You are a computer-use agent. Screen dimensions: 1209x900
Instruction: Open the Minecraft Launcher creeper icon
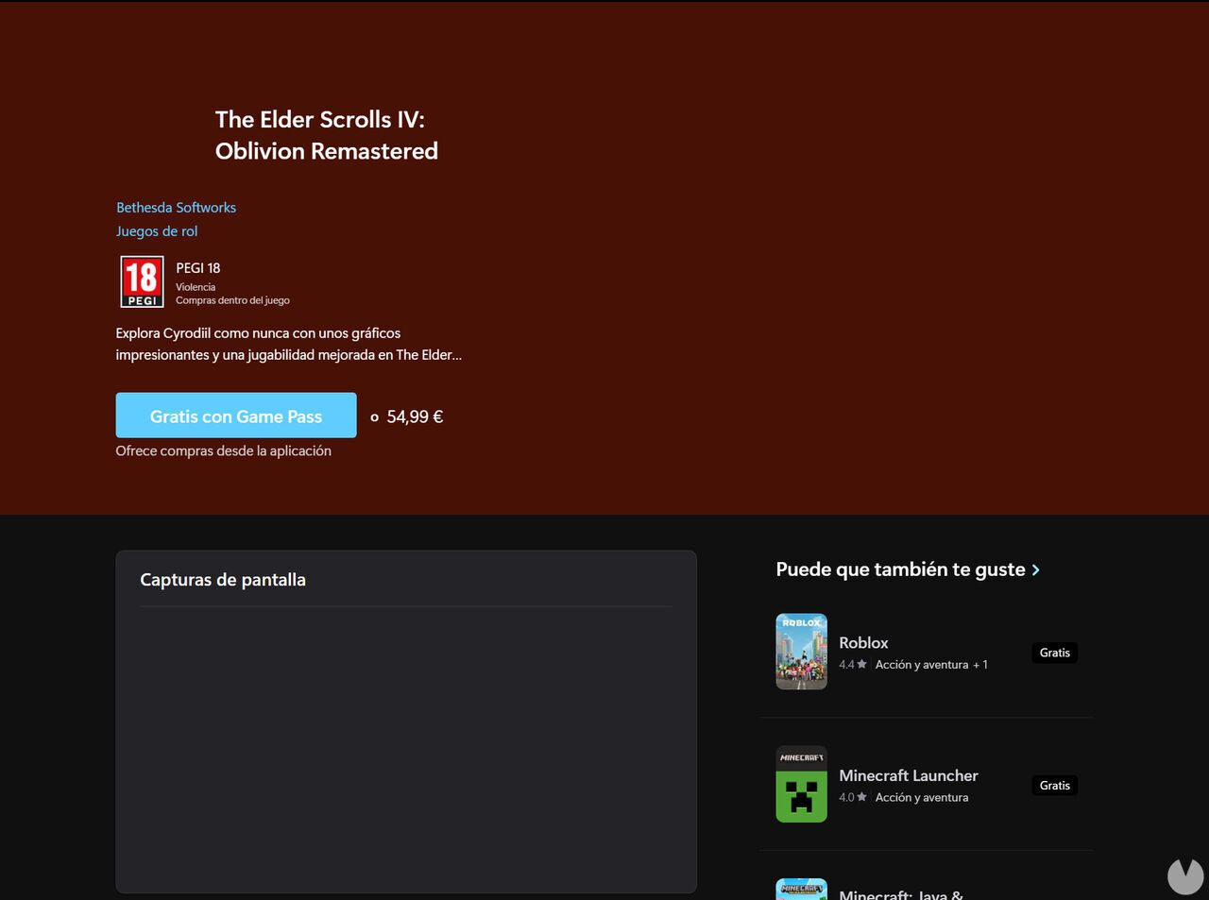tap(801, 784)
